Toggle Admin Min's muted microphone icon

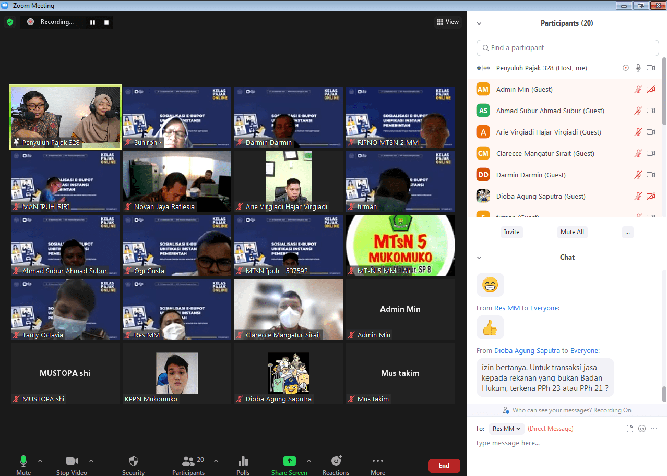tap(638, 90)
